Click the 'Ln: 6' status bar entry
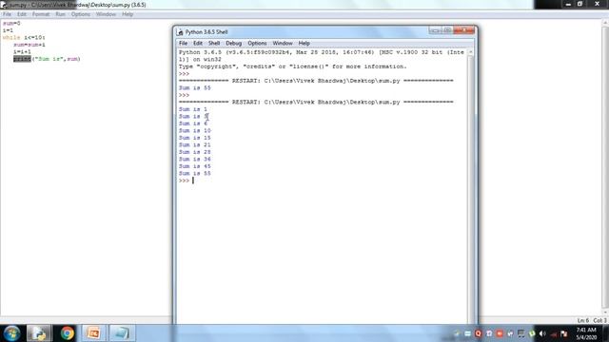Viewport: 609px width, 342px height. coord(583,320)
